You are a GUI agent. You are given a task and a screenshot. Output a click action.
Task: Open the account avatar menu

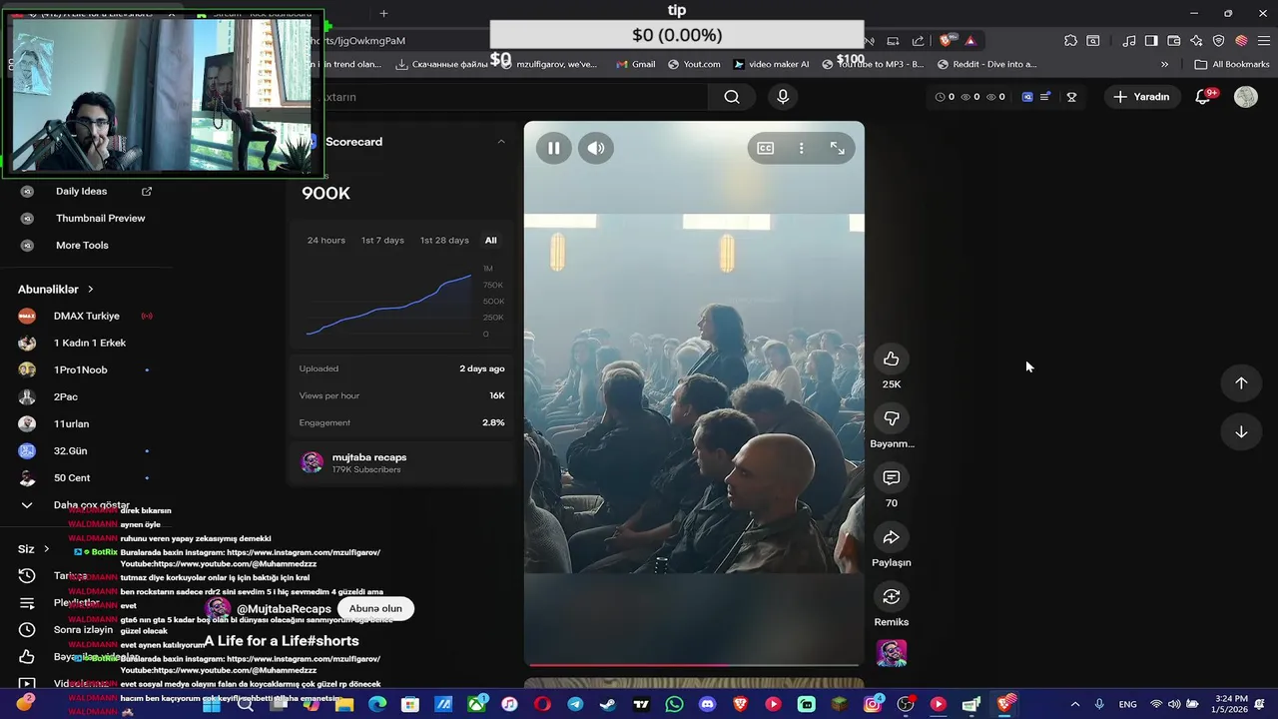[x=1246, y=97]
